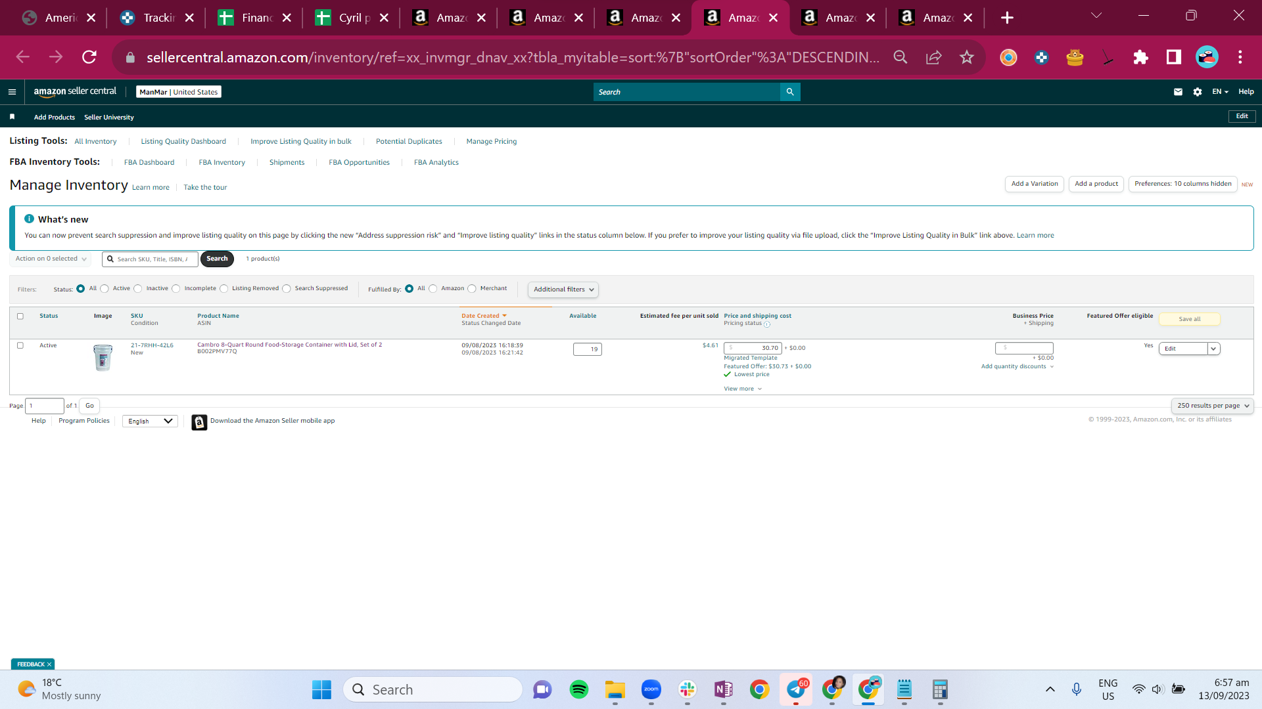Click the Available quantity field showing 19
The image size is (1262, 709).
tap(588, 349)
